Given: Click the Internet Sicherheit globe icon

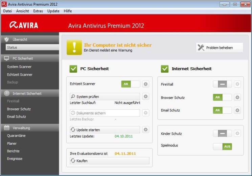Looking at the screenshot, I should (6, 93).
